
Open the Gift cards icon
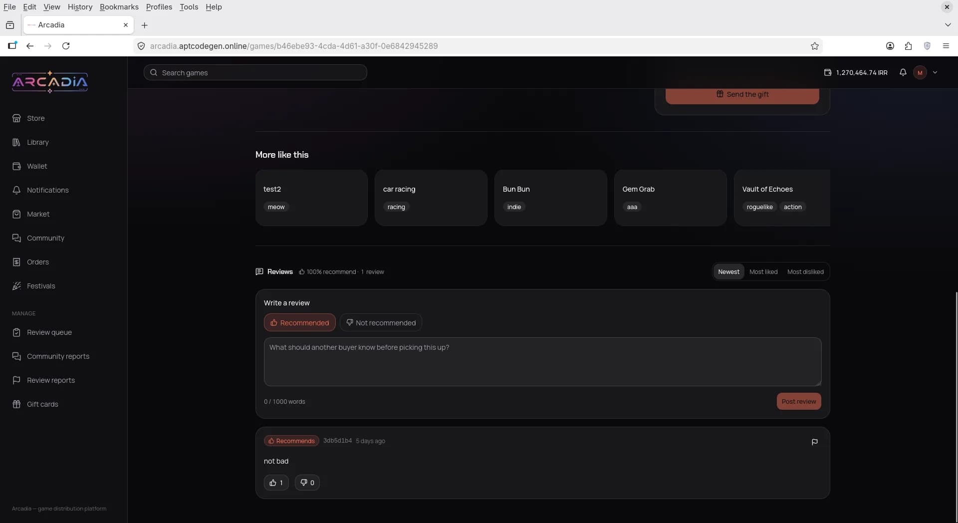16,404
